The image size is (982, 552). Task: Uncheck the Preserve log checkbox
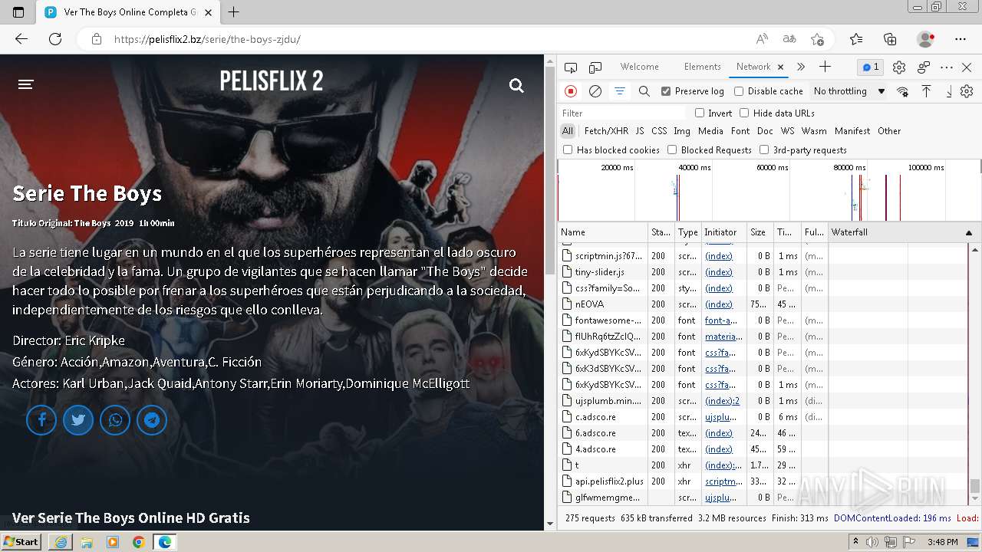(x=666, y=91)
